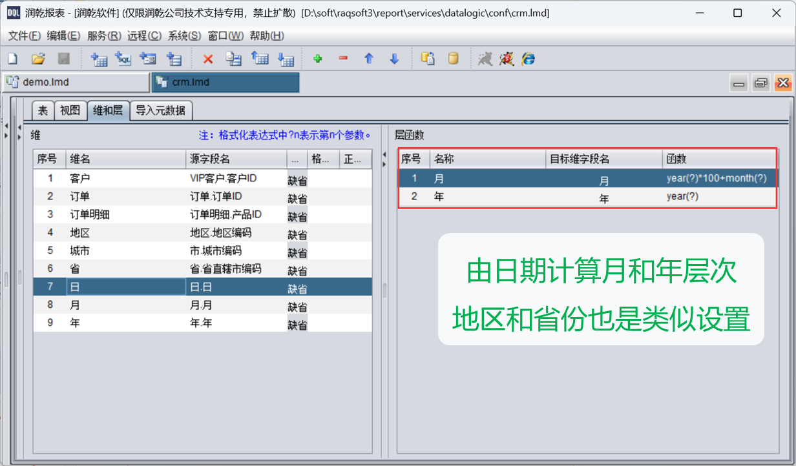Open the 导入元数据 tab

(x=161, y=110)
